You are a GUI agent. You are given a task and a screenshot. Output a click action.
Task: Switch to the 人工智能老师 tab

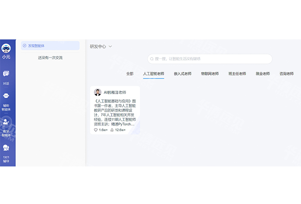point(153,74)
